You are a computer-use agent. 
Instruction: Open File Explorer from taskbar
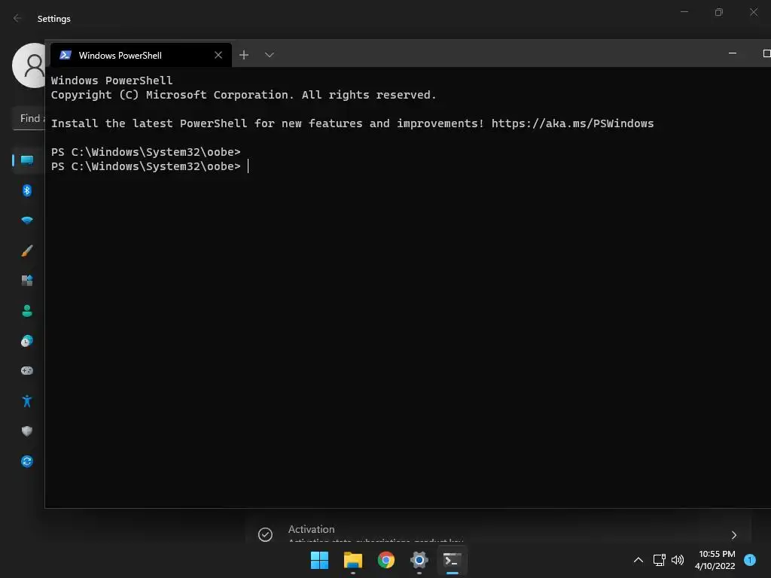click(x=353, y=560)
